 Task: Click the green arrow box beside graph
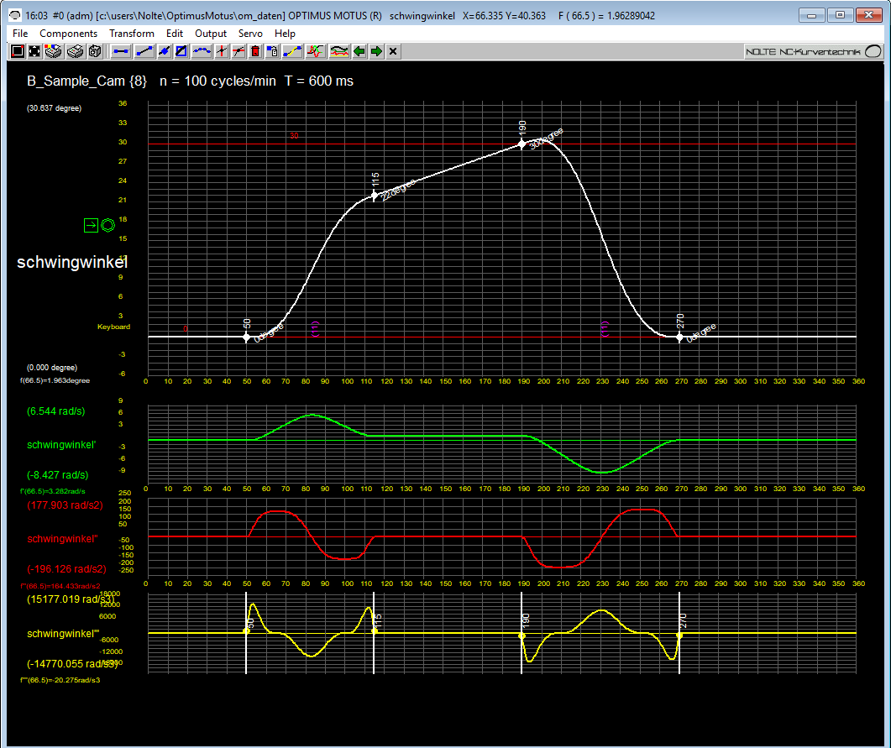point(91,225)
